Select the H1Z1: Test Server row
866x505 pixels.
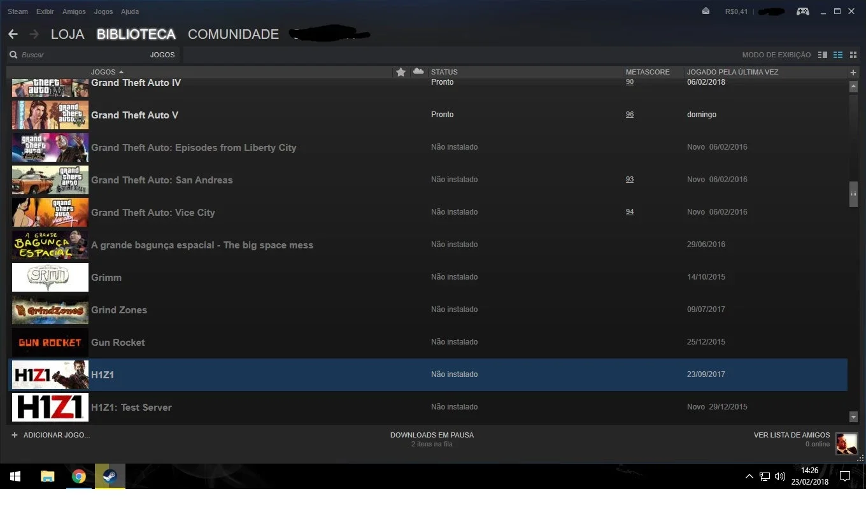(428, 408)
